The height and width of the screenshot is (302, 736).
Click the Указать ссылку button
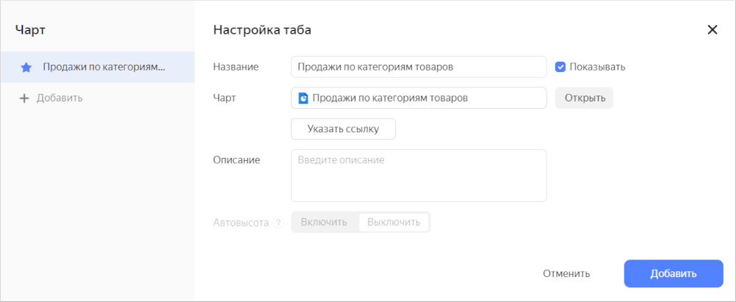click(x=343, y=129)
